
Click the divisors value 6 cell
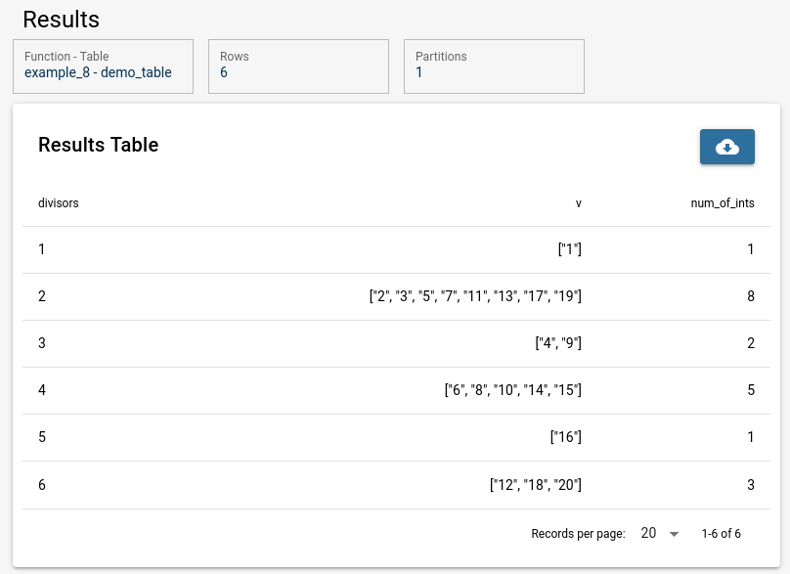[42, 485]
